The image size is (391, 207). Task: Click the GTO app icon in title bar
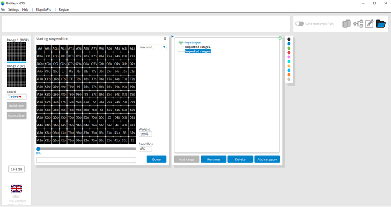[3, 3]
